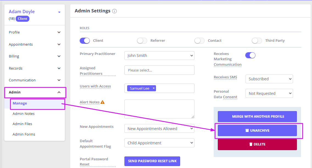This screenshot has height=168, width=312.
Task: Click the info icon beside Admin Settings
Action: pyautogui.click(x=115, y=11)
